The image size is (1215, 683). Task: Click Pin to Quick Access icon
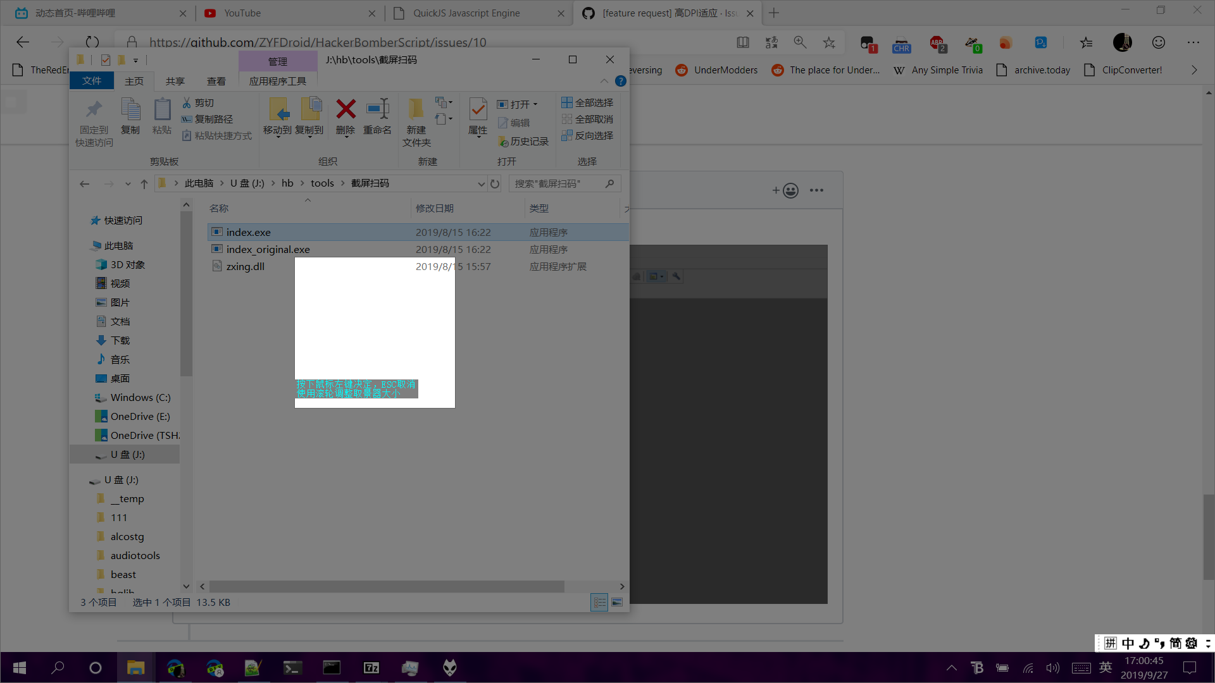[94, 110]
